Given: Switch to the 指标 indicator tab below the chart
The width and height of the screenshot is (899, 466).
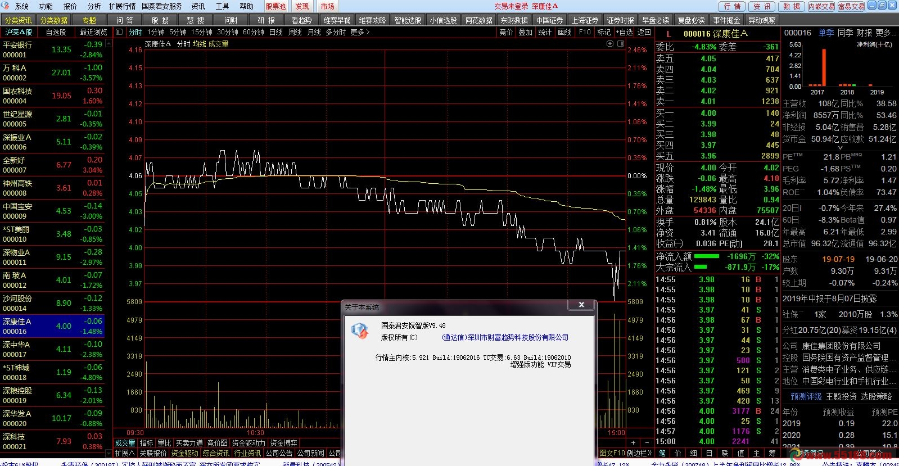Looking at the screenshot, I should coord(146,443).
